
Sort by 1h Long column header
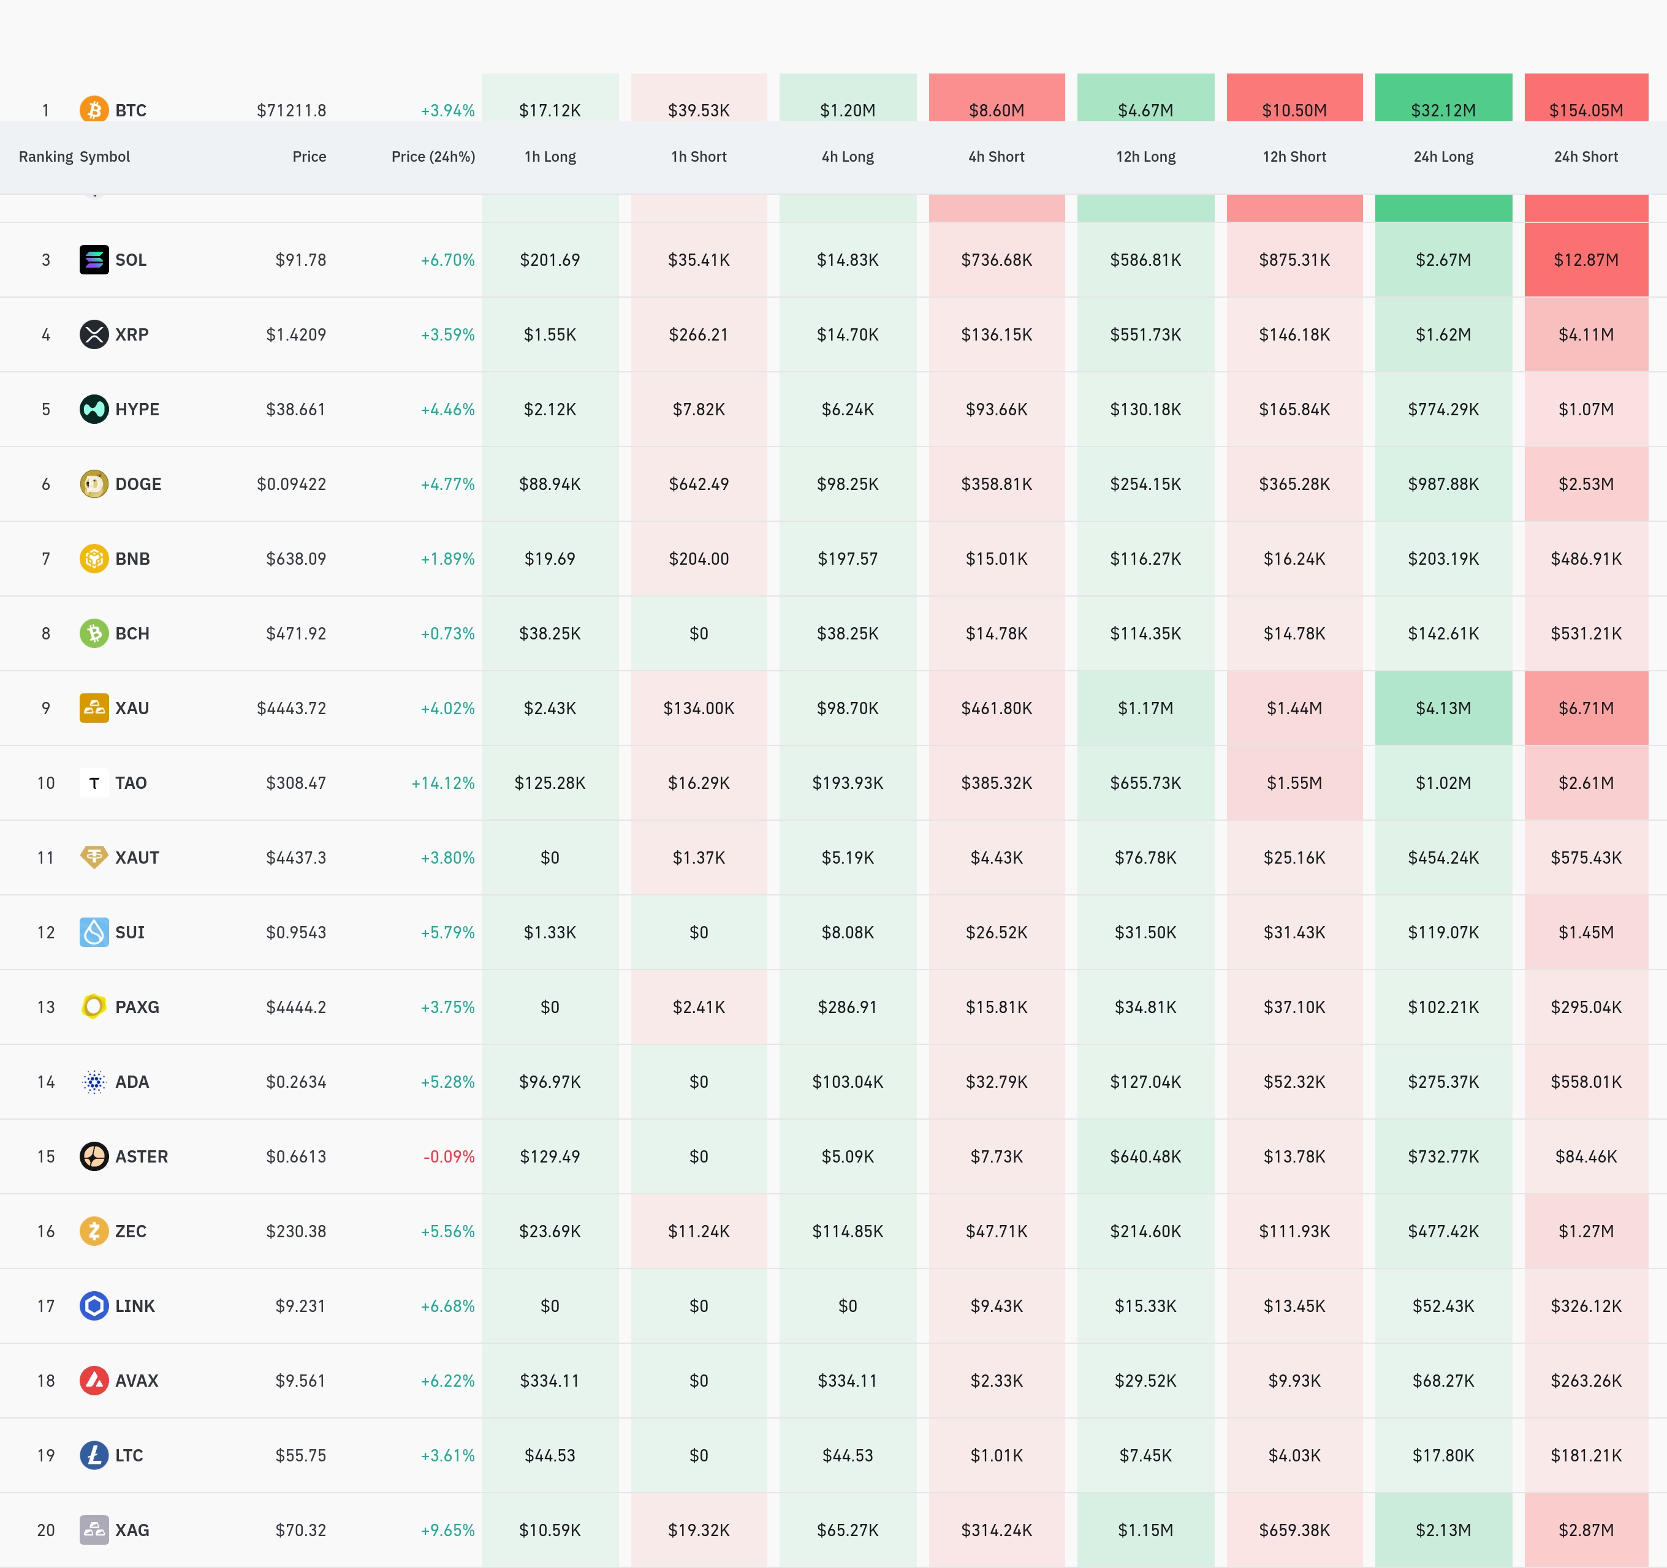tap(549, 157)
